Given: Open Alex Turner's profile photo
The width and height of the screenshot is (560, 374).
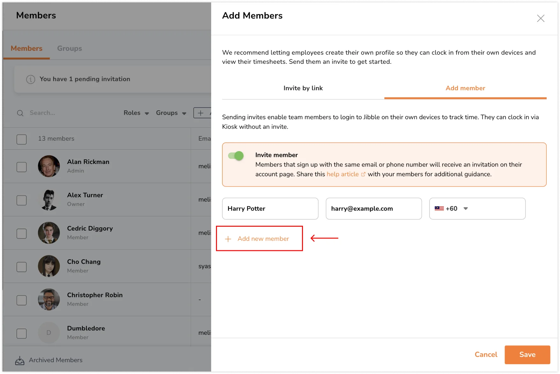Looking at the screenshot, I should [x=49, y=200].
